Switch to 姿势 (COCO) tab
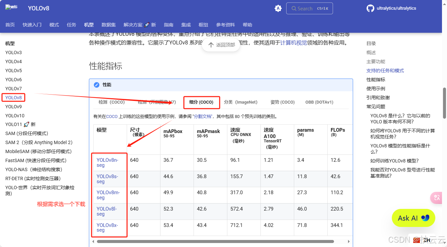Image resolution: width=447 pixels, height=247 pixels. coord(283,102)
